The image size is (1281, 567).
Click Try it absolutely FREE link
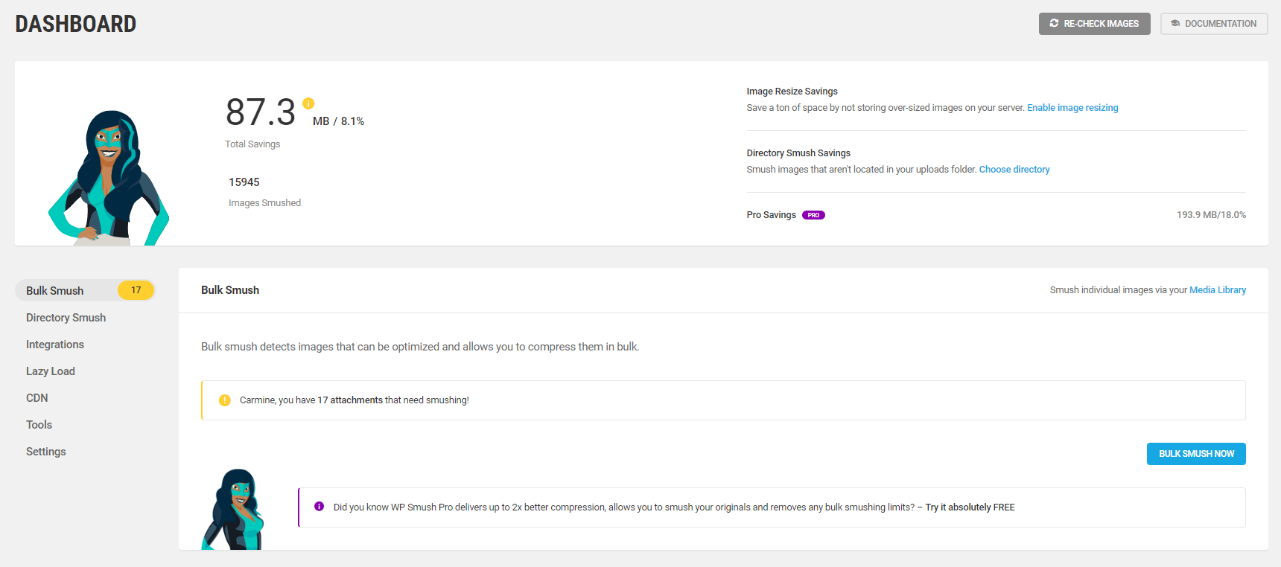970,507
